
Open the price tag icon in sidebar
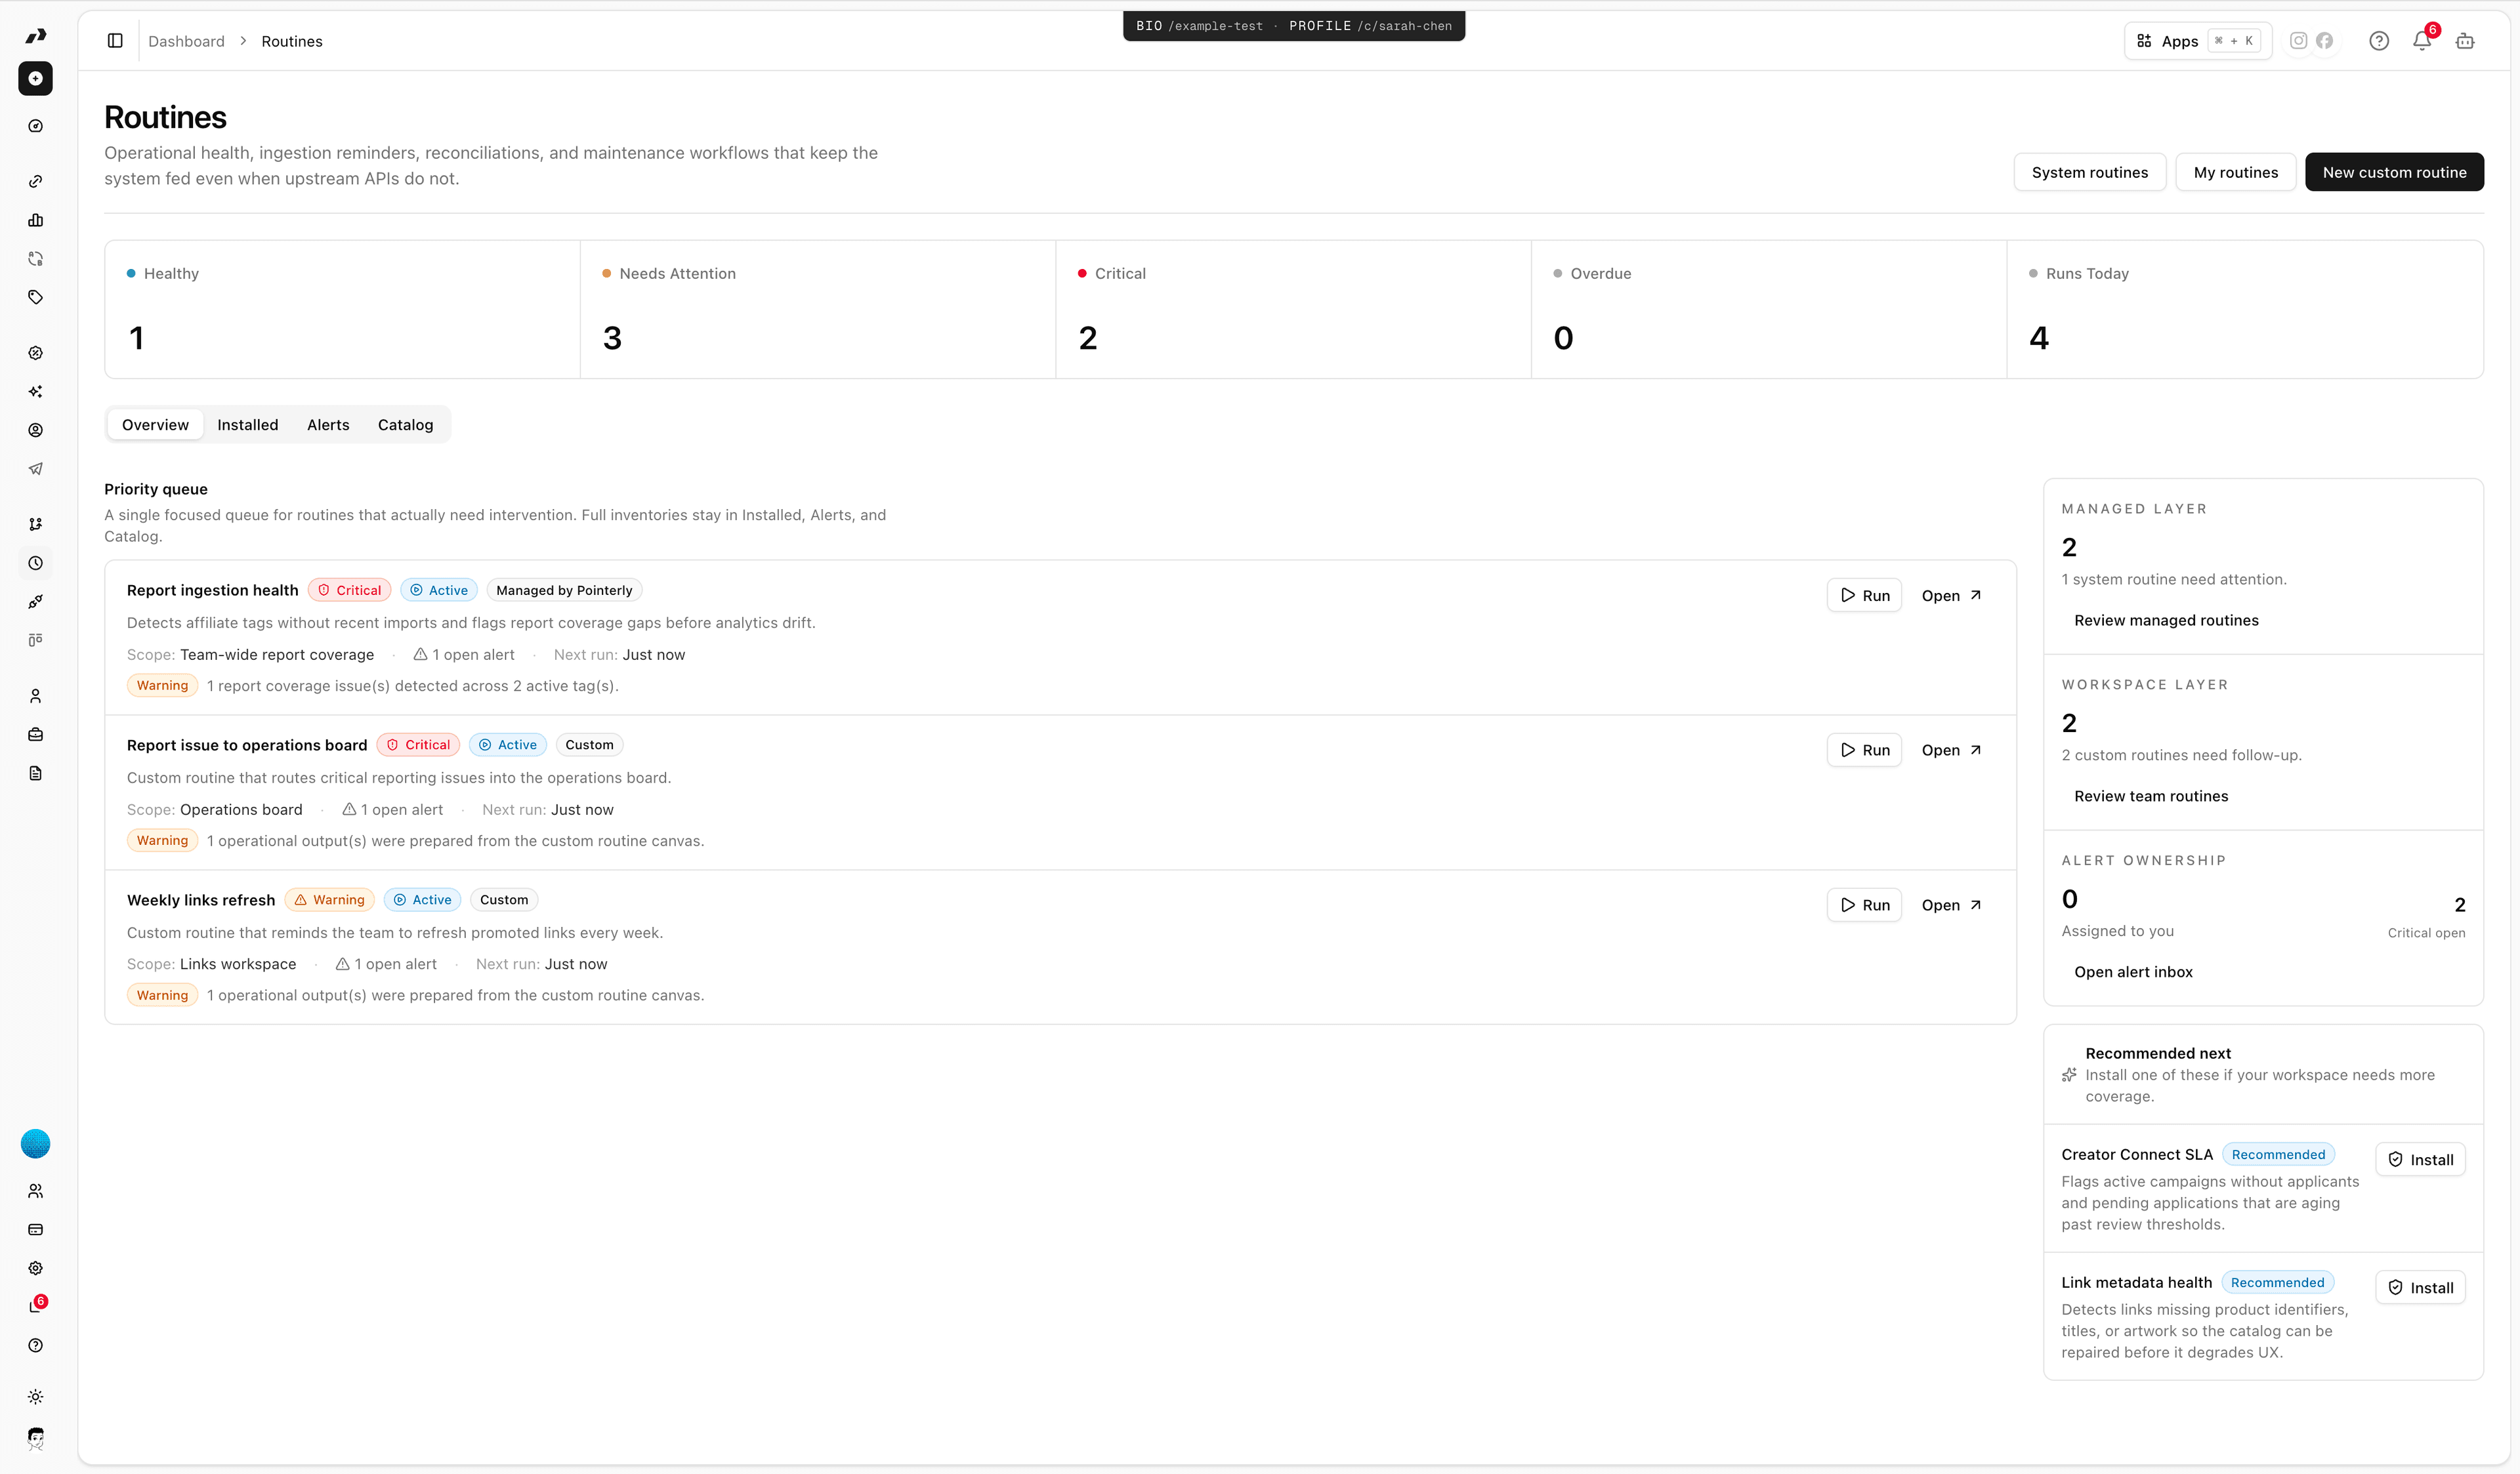[x=35, y=297]
